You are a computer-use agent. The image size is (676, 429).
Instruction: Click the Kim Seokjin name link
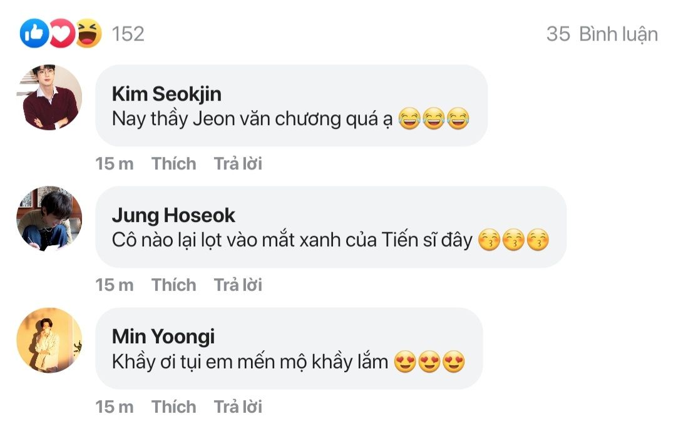click(x=166, y=94)
